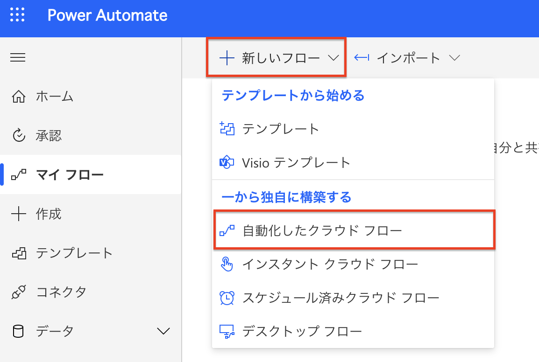Select スケジュール済みクラウド フロー option
539x362 pixels.
340,298
